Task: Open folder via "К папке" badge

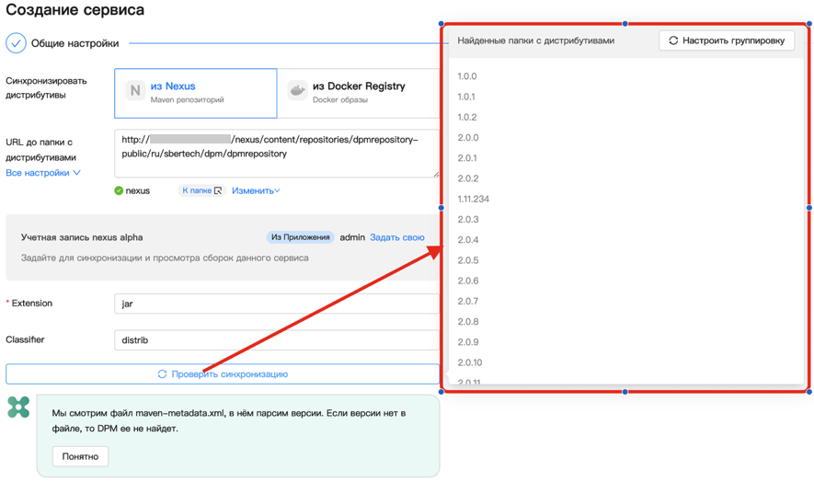Action: 201,191
